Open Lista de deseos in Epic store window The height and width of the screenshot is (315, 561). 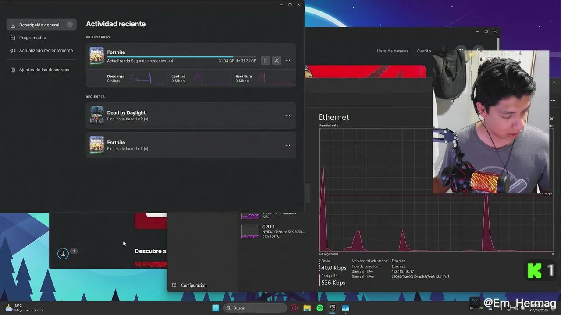[x=392, y=51]
